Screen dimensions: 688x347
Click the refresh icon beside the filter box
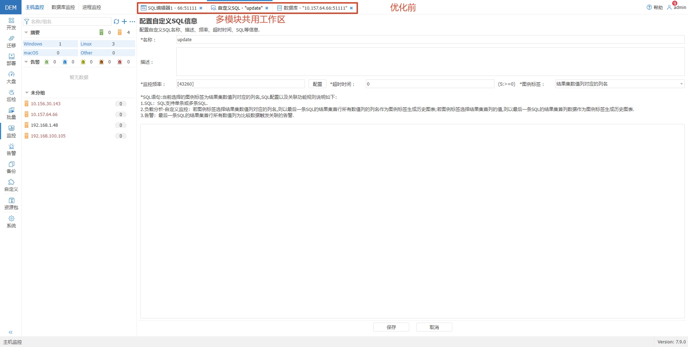coord(116,21)
